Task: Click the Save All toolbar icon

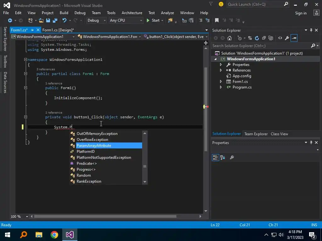Action: 55,20
